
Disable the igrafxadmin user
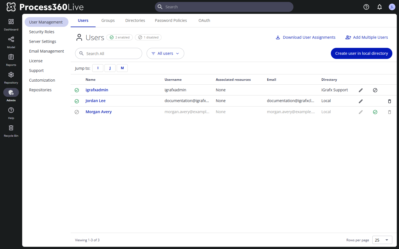coord(375,90)
